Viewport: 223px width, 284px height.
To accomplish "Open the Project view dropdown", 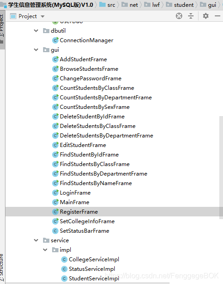I will 43,16.
